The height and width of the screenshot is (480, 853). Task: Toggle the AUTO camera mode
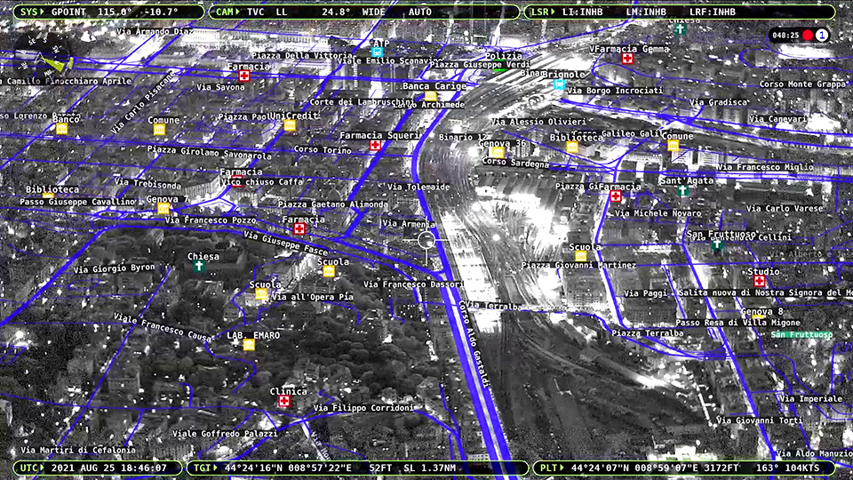(419, 12)
